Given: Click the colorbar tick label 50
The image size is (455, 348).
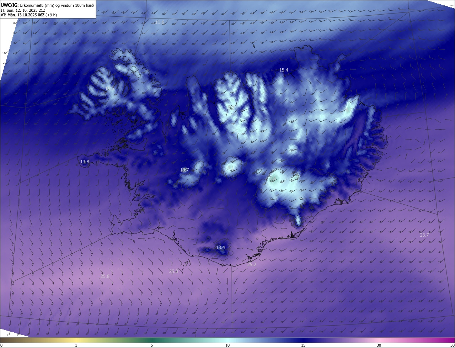Looking at the screenshot, I should (452, 345).
